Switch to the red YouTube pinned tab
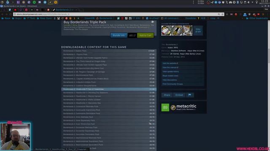This screenshot has height=151, width=270. point(15,10)
